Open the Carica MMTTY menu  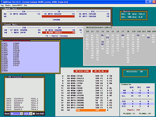(17, 5)
